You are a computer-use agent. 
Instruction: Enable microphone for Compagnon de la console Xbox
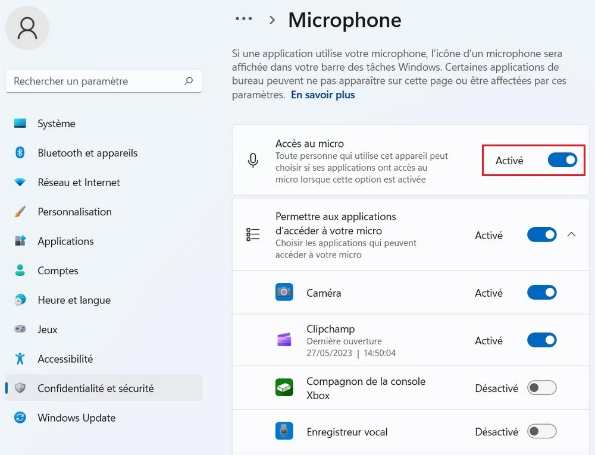tap(541, 388)
